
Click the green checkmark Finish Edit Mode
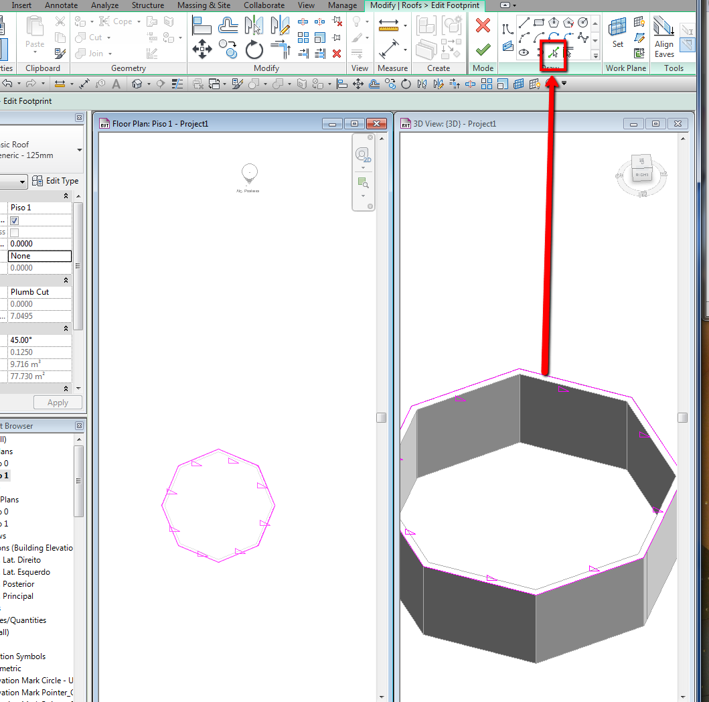point(483,49)
